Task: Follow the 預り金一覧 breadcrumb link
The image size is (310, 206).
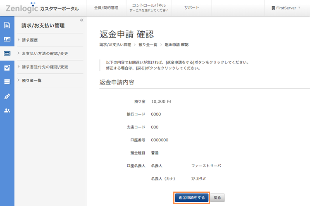Action: [x=148, y=44]
